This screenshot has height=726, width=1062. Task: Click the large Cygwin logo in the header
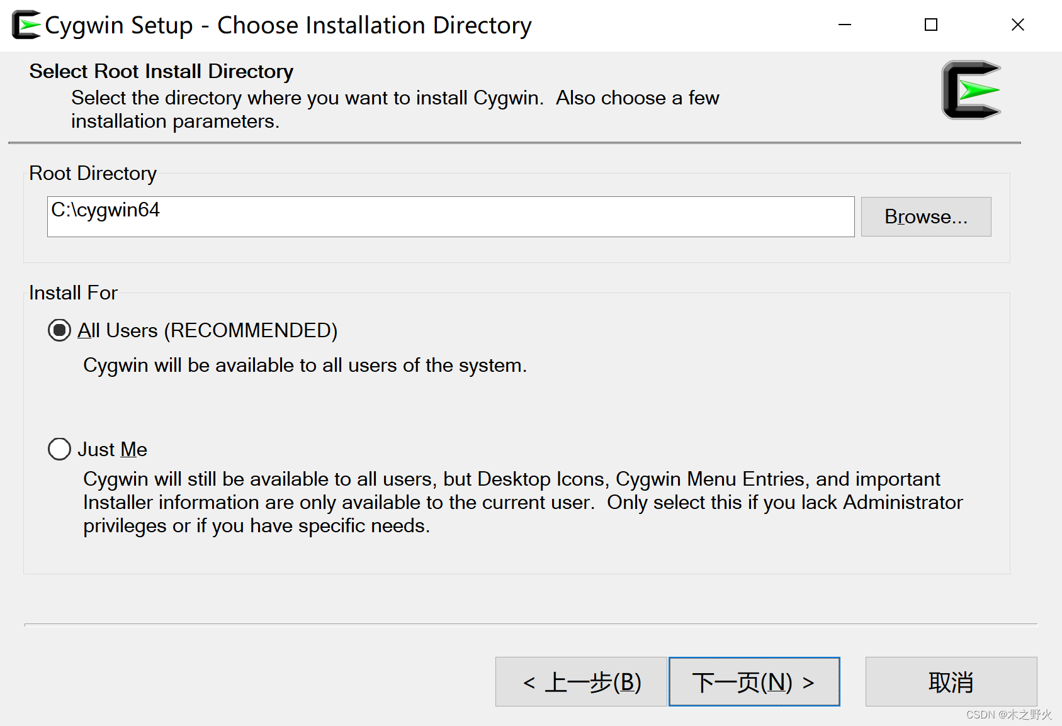(971, 90)
